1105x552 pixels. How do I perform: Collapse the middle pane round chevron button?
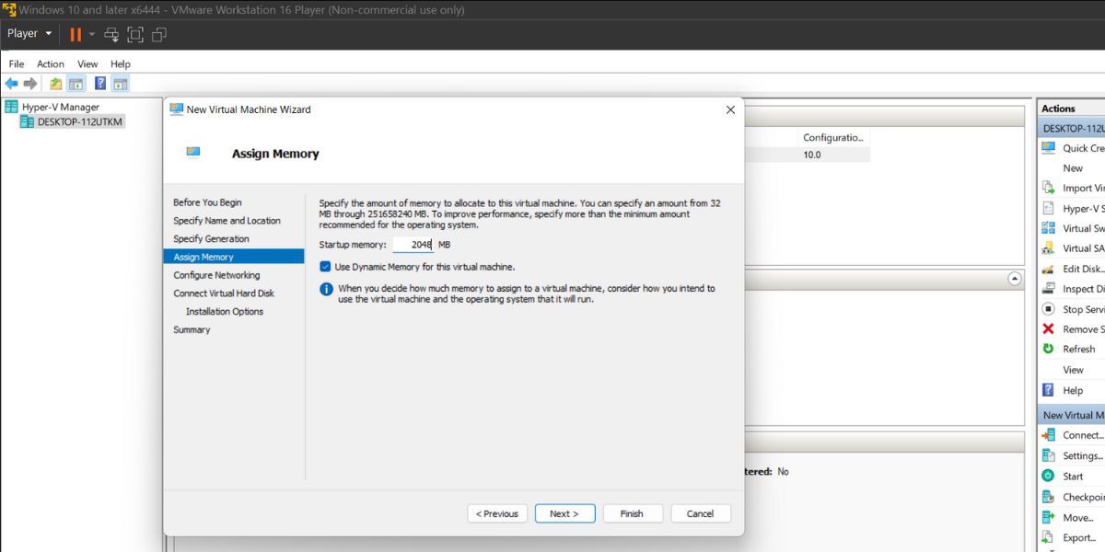tap(1015, 278)
